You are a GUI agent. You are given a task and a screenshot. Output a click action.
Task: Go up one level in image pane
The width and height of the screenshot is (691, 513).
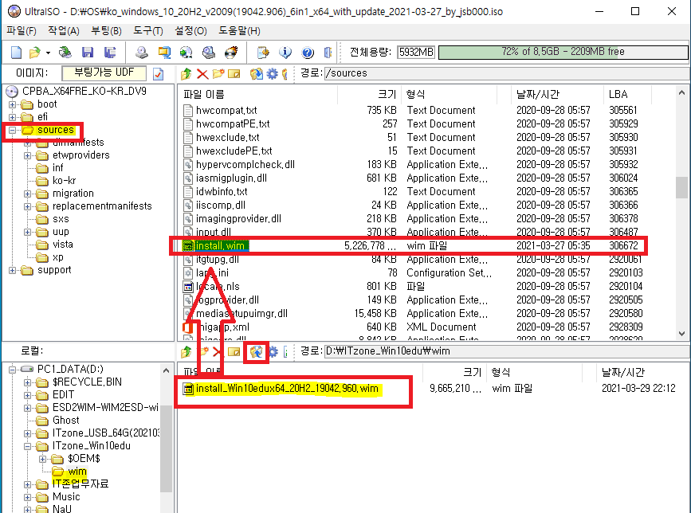coord(186,73)
